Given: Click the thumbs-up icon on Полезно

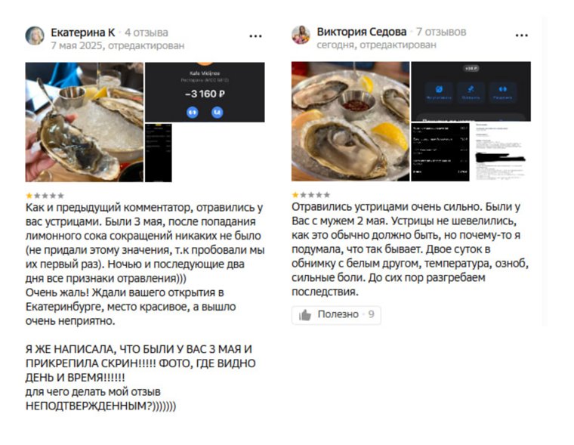Looking at the screenshot, I should pyautogui.click(x=305, y=314).
